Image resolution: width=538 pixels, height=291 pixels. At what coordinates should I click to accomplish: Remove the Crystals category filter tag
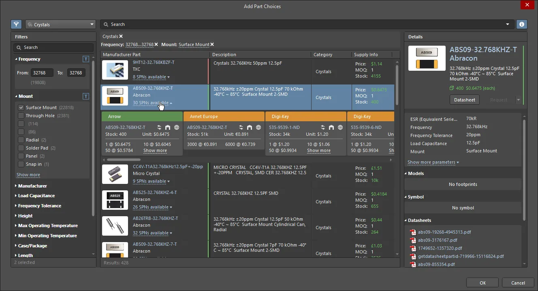tap(121, 36)
